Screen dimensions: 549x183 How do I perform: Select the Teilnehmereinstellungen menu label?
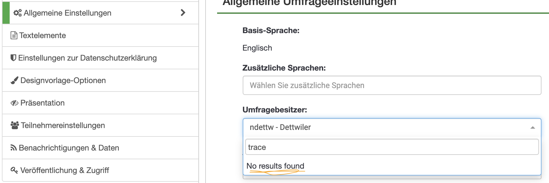coord(63,126)
